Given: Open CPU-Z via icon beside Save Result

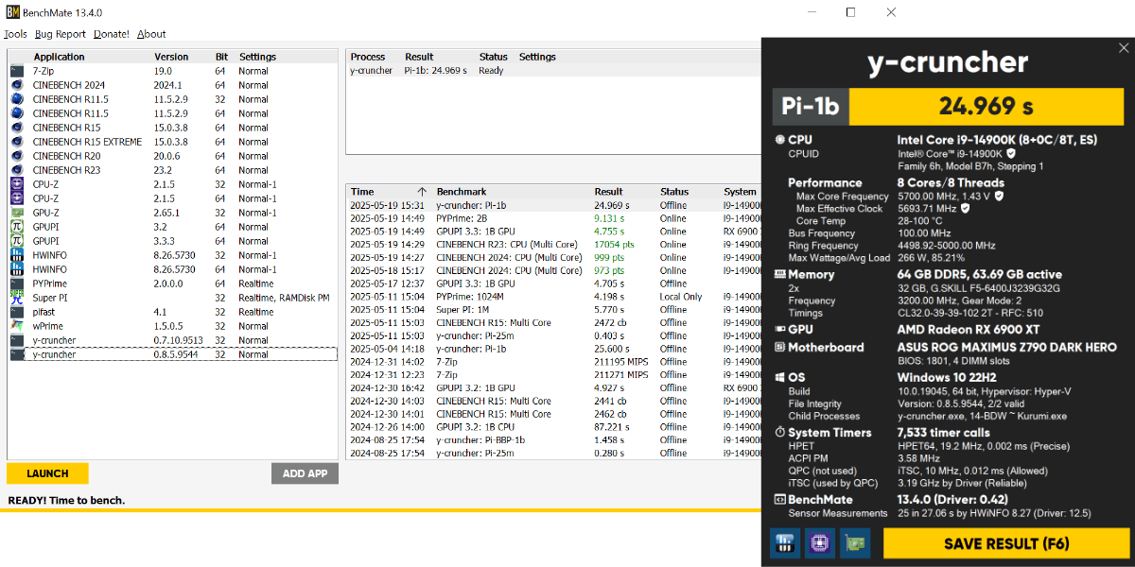Looking at the screenshot, I should coord(819,543).
